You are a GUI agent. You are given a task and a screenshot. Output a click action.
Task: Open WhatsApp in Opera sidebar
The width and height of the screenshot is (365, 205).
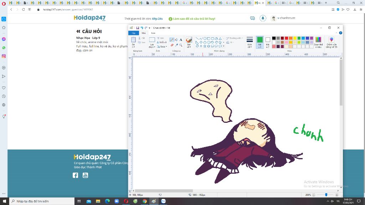tap(4, 48)
